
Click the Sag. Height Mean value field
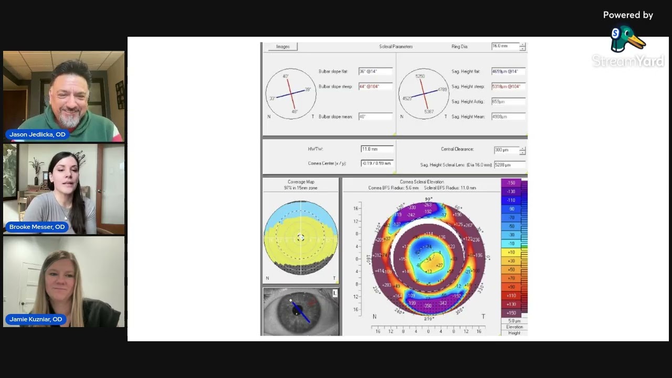coord(508,117)
